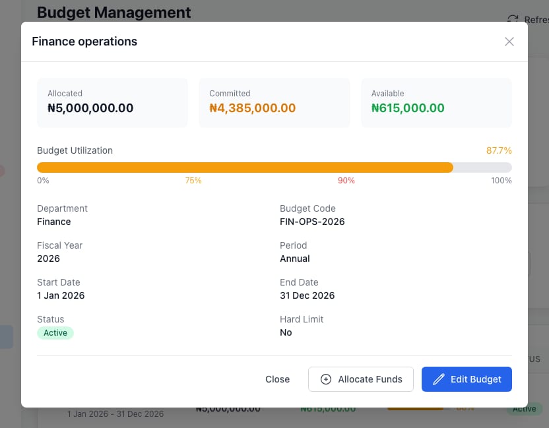
Task: Click the orange Budget Utilization progress bar
Action: (x=245, y=168)
